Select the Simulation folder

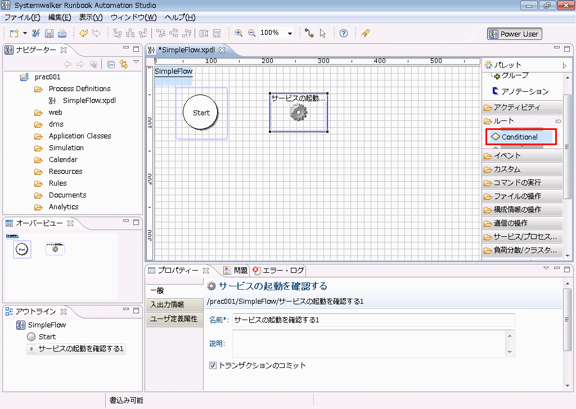(x=66, y=148)
